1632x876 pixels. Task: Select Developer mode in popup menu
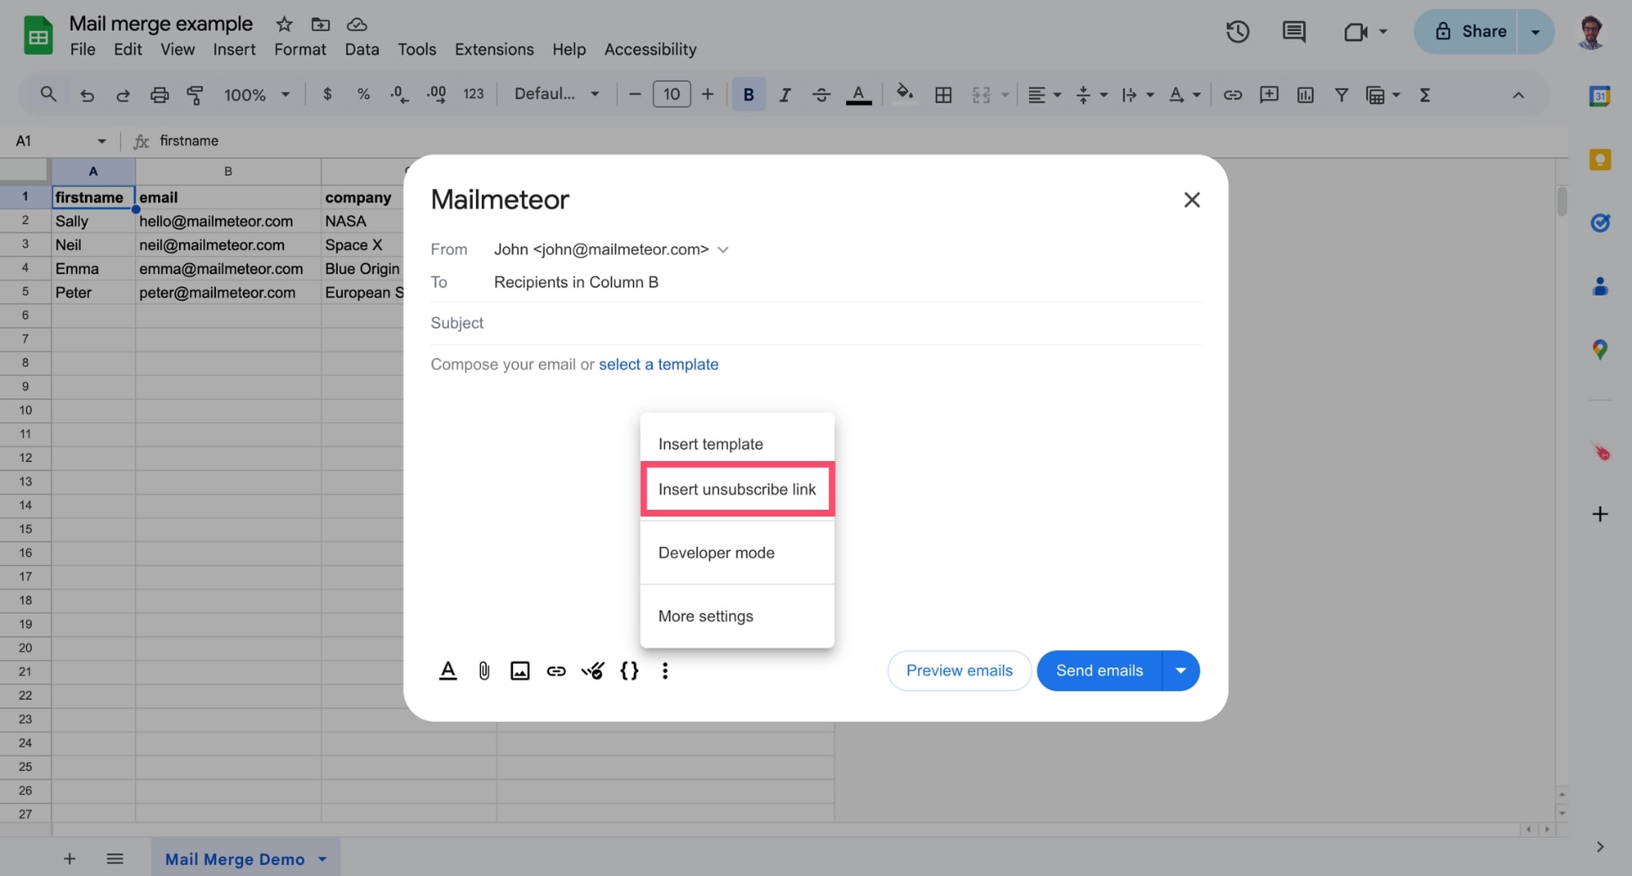(737, 553)
